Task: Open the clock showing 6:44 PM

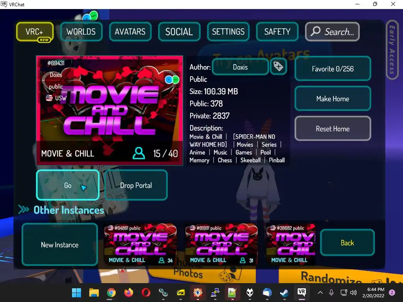Action: pyautogui.click(x=373, y=293)
